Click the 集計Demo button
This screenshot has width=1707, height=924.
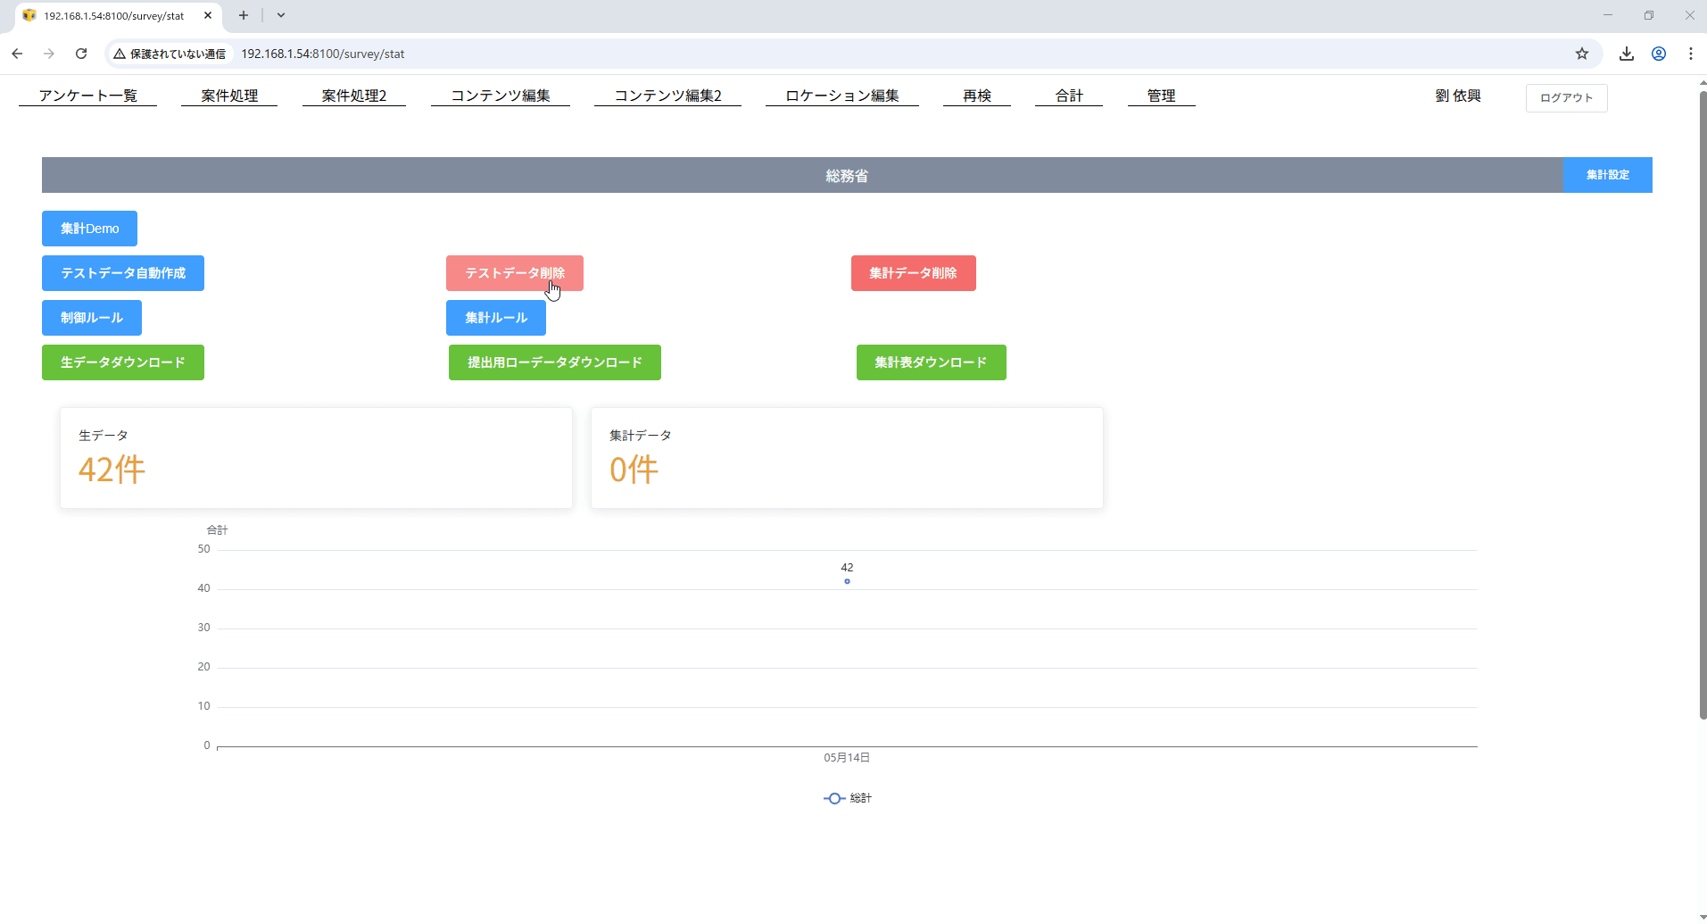click(88, 228)
